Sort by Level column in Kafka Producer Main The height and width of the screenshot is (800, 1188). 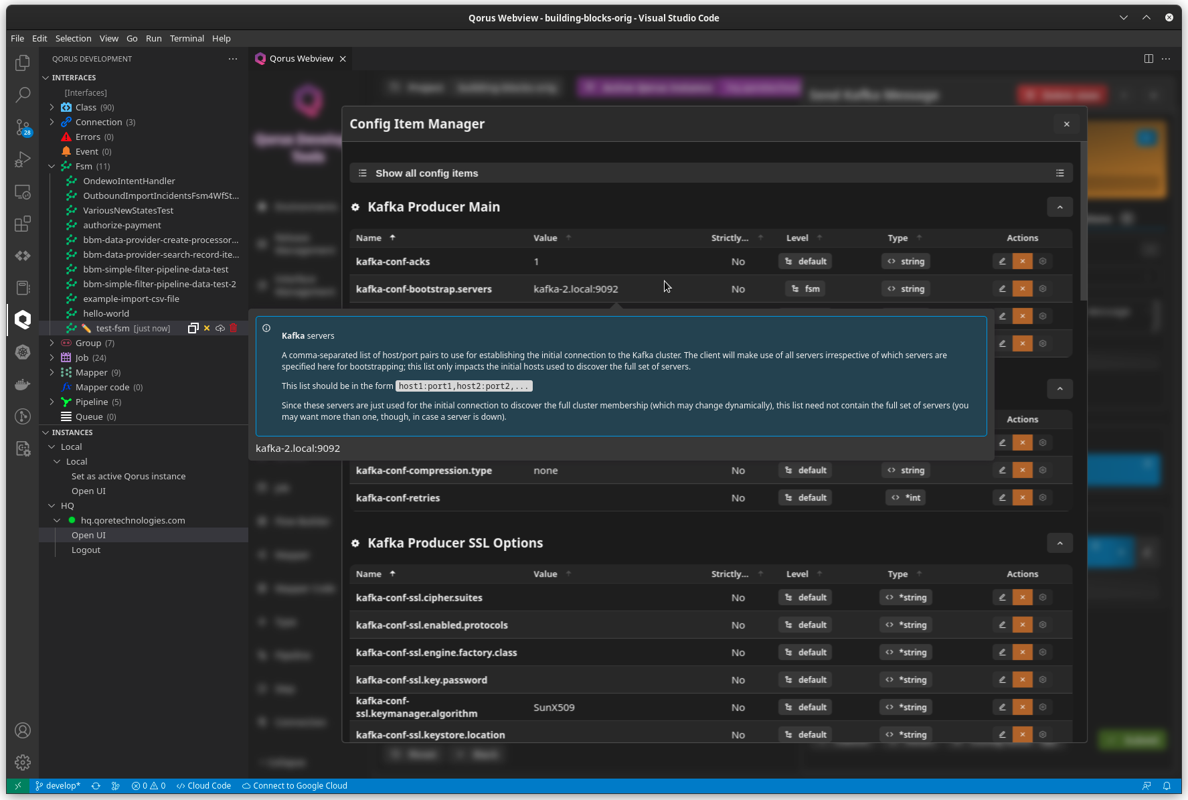pos(804,238)
